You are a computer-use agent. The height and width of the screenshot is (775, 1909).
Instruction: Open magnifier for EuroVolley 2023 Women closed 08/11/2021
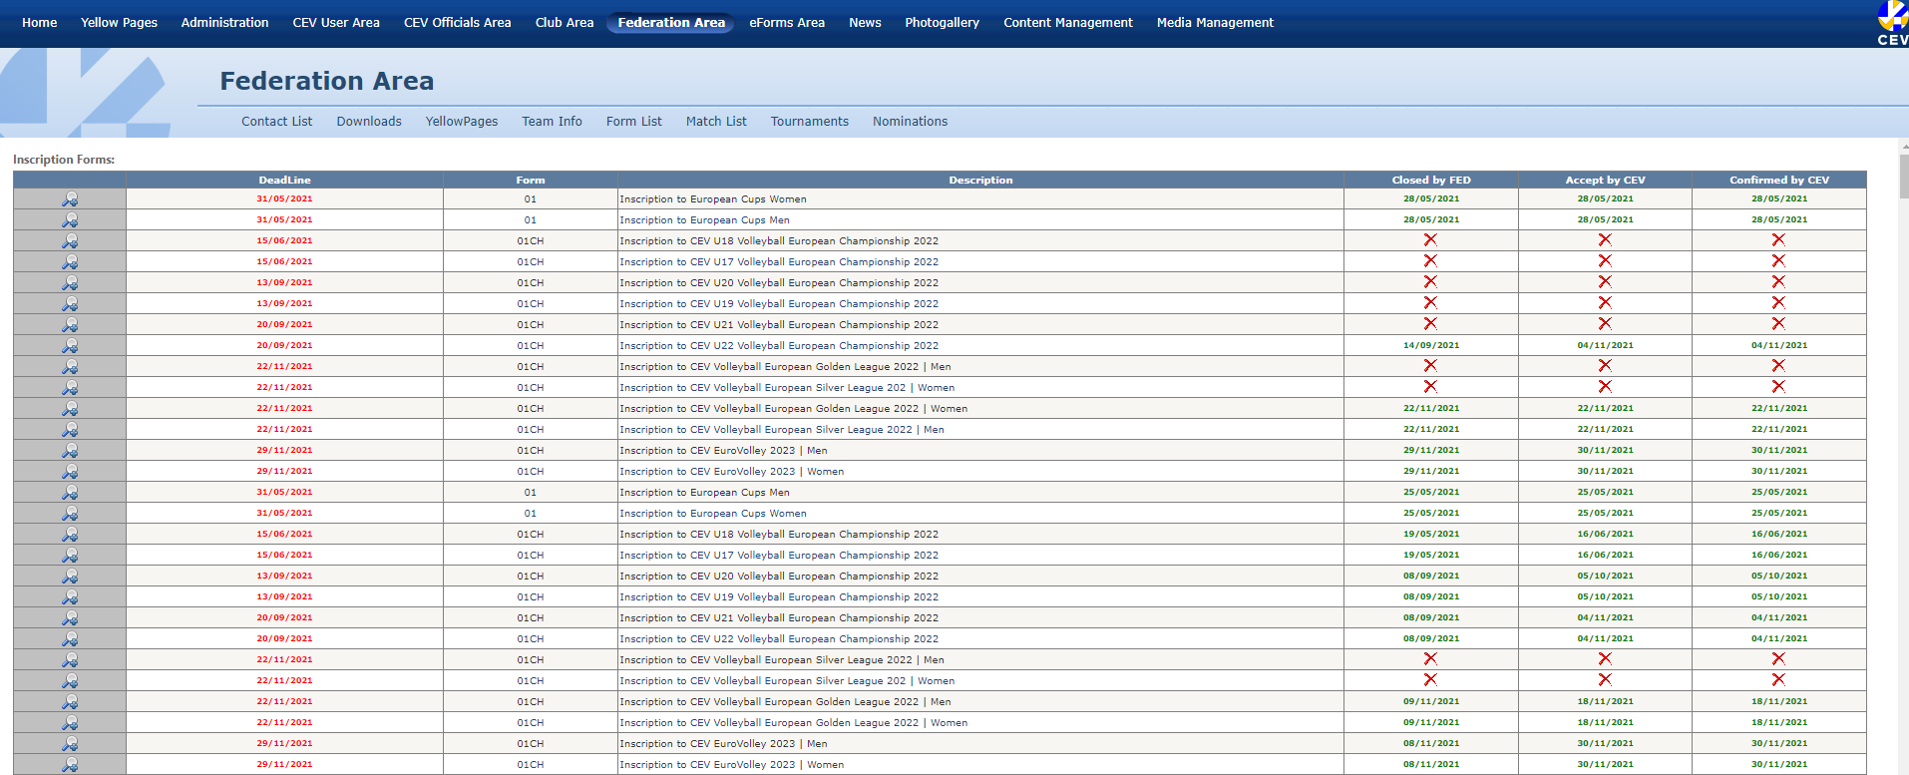70,764
